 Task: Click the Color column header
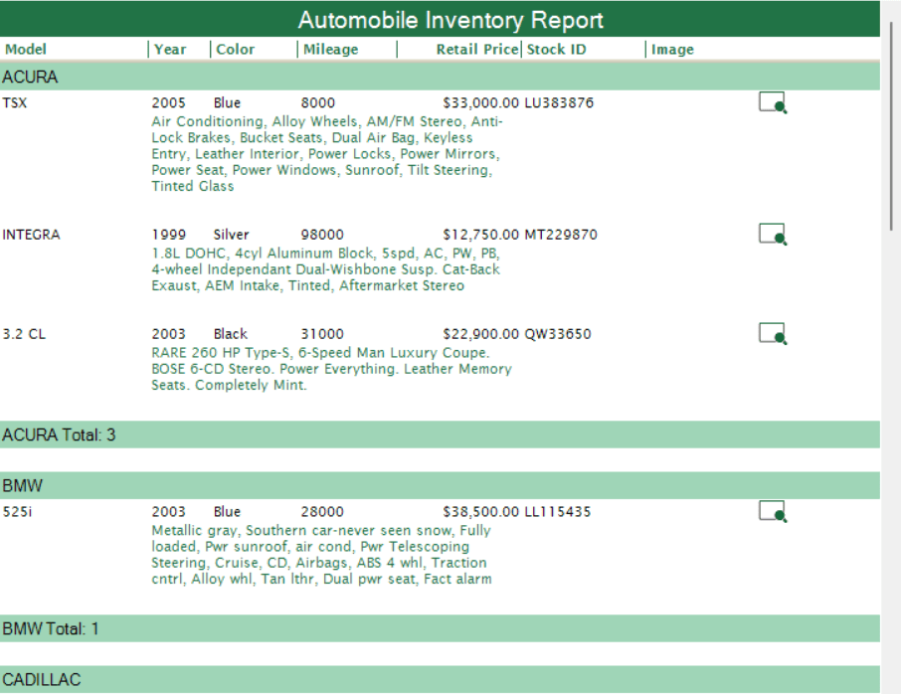coord(235,50)
